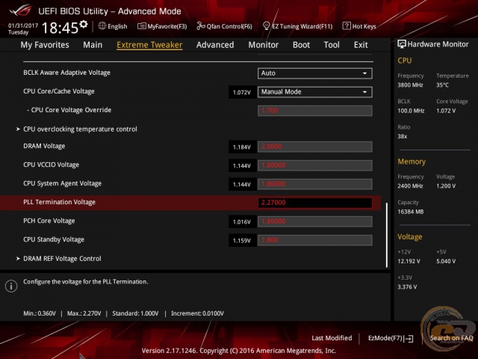
Task: Click the Hot Keys question mark icon
Action: click(347, 26)
